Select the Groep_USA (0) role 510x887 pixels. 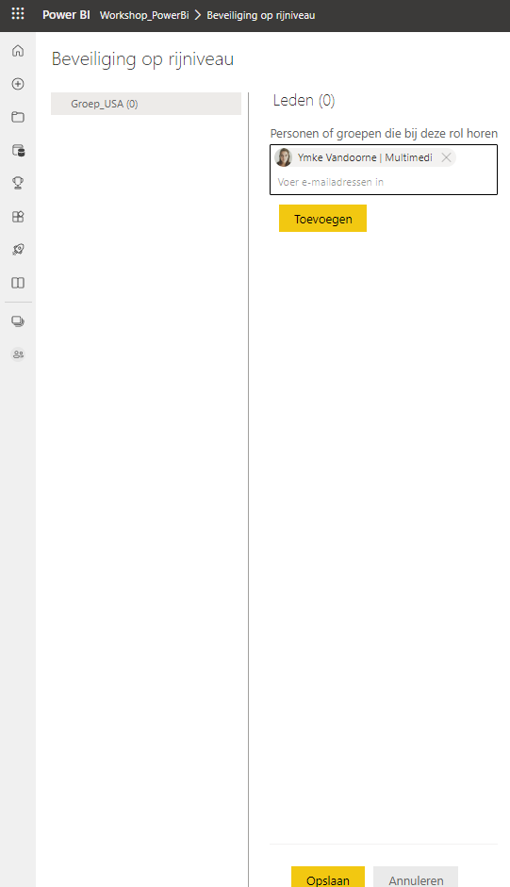click(146, 104)
